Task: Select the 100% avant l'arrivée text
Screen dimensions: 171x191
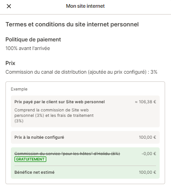Action: click(28, 48)
